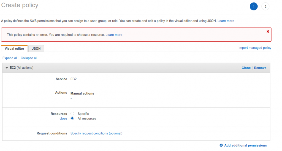Viewport: 282px width, 151px height.
Task: Click the Resources label
Action: point(59,114)
